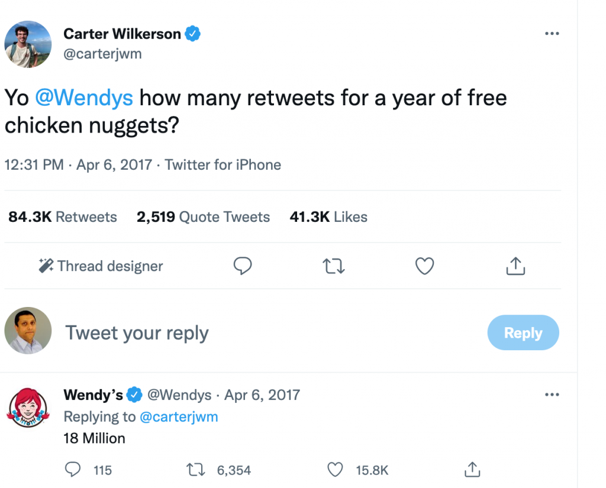Like the chicken nuggets tweet
The width and height of the screenshot is (606, 488).
click(424, 266)
